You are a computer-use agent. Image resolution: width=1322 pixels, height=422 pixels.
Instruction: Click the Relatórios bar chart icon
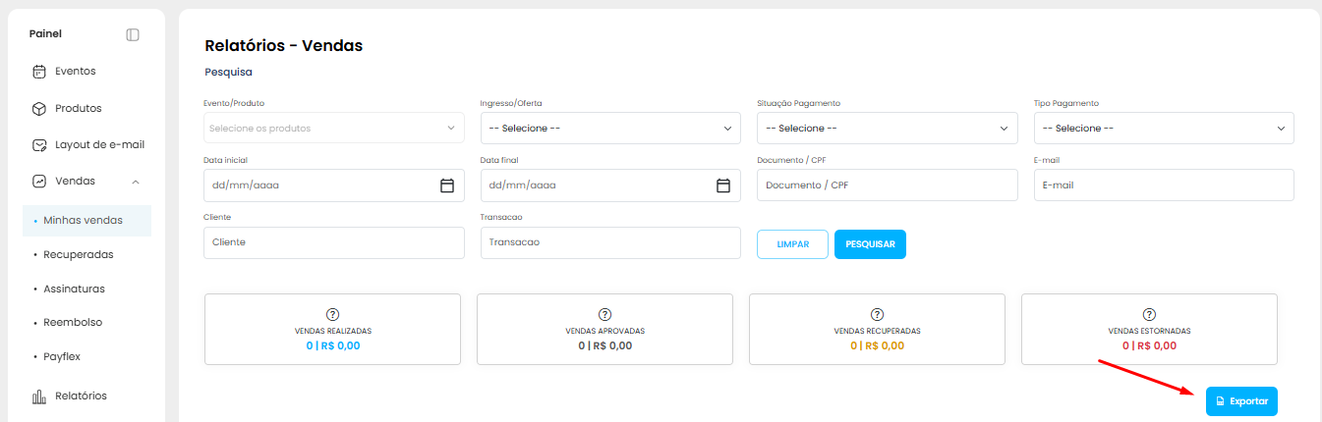39,396
